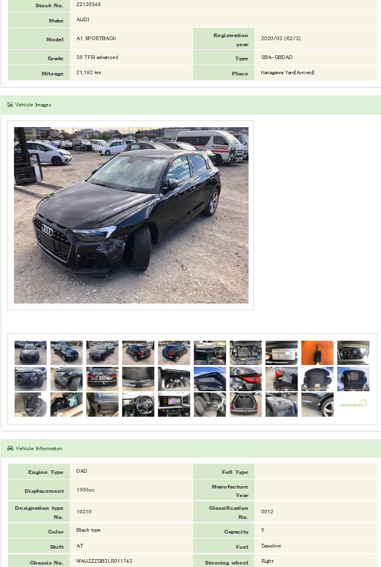
Task: Open the engine bay thumbnail
Action: click(x=245, y=353)
